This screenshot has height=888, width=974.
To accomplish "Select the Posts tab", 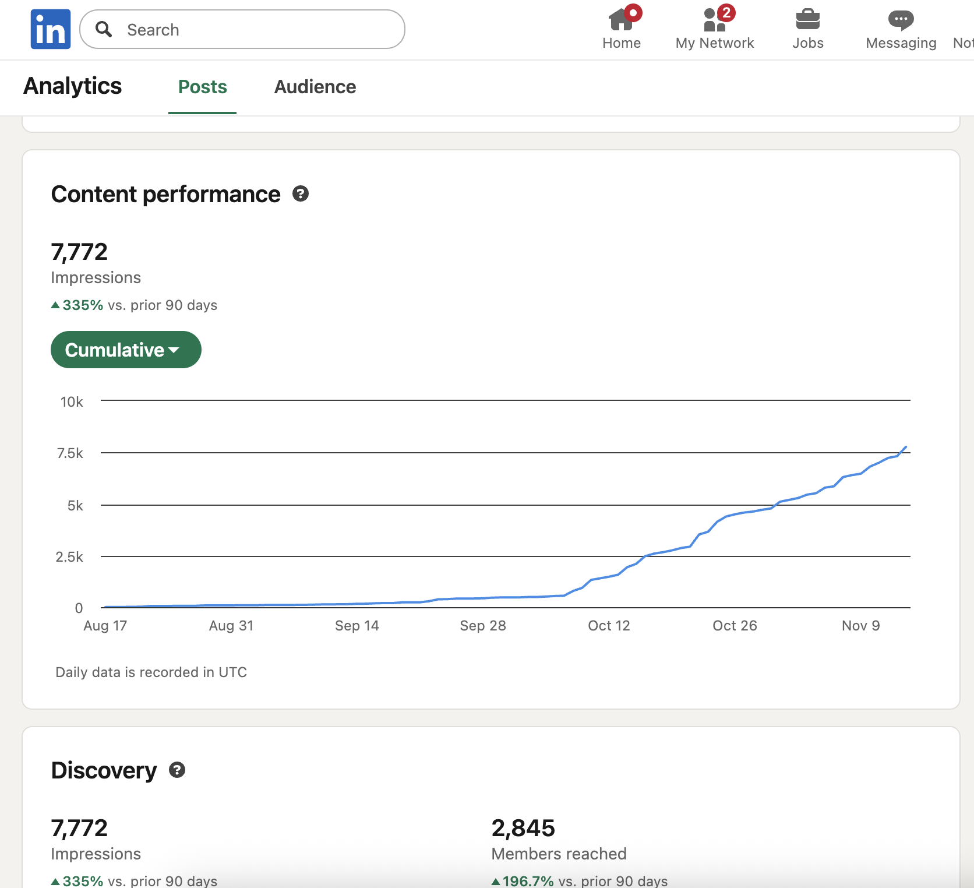I will coord(202,87).
